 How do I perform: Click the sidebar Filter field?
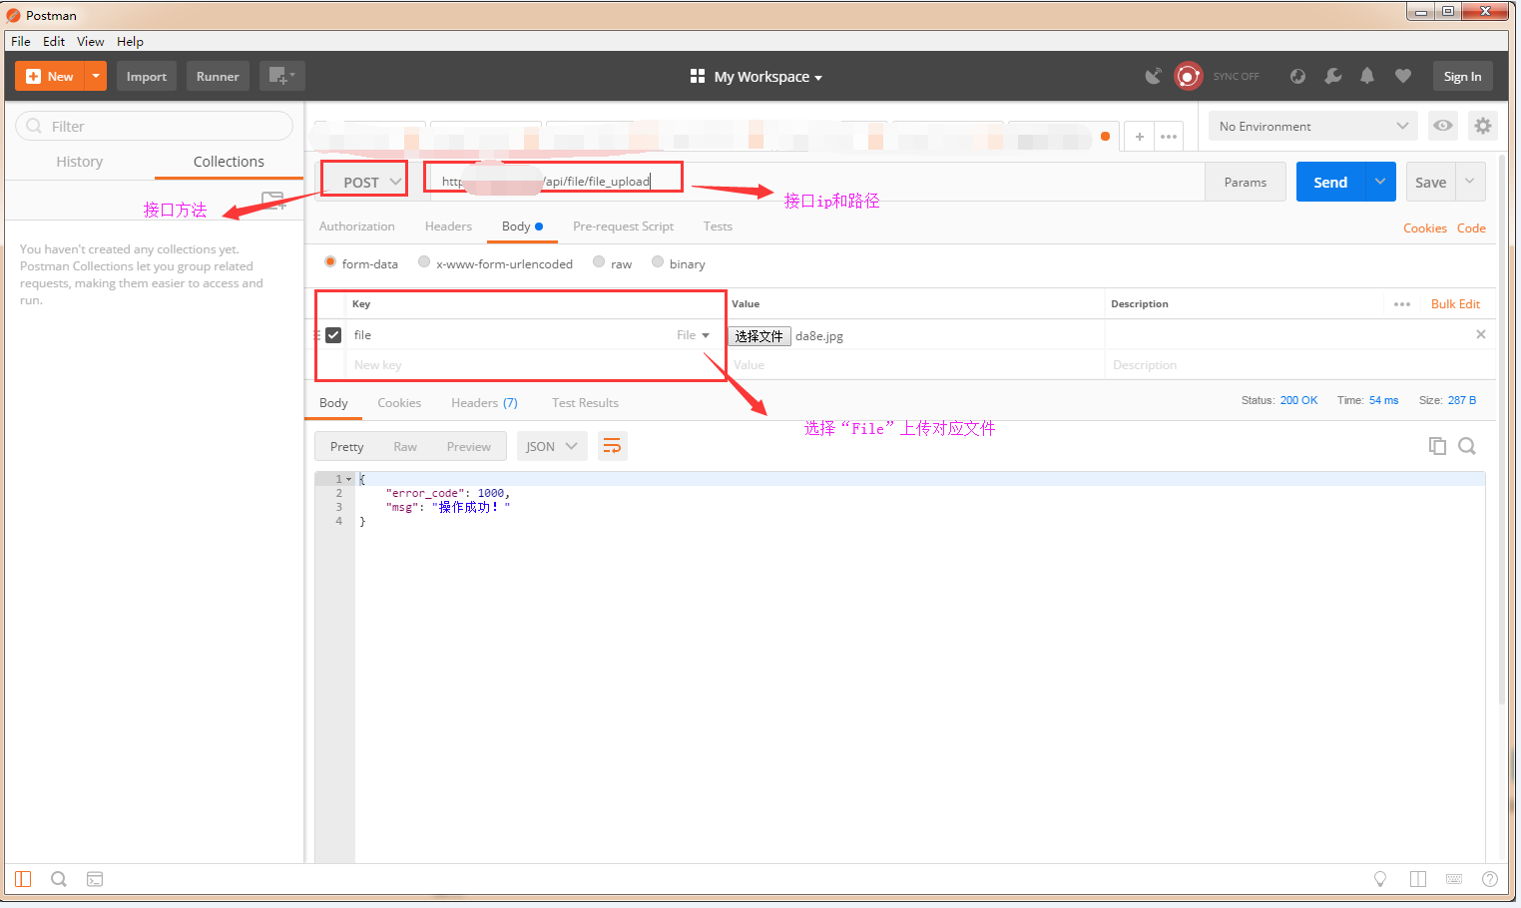[155, 126]
